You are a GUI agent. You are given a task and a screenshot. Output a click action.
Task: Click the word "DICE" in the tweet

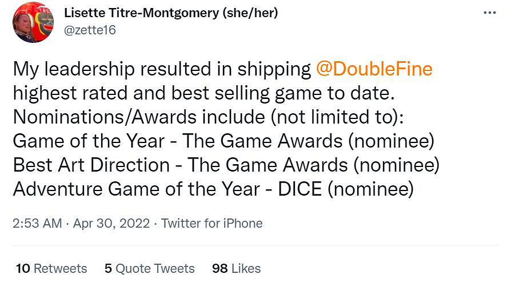click(300, 189)
